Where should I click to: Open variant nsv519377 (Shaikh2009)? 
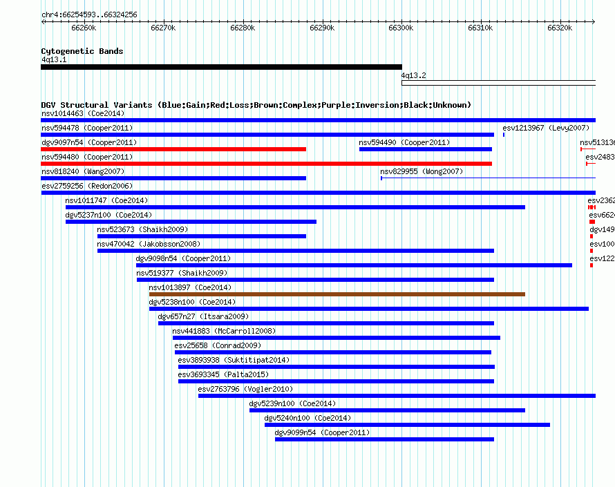point(182,273)
